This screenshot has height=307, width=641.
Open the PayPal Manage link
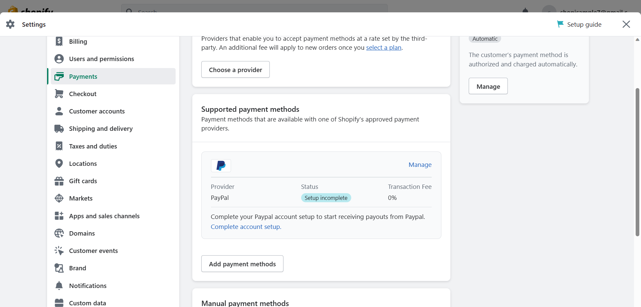[420, 165]
